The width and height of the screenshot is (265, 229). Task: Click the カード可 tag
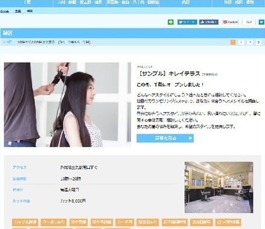(125, 222)
